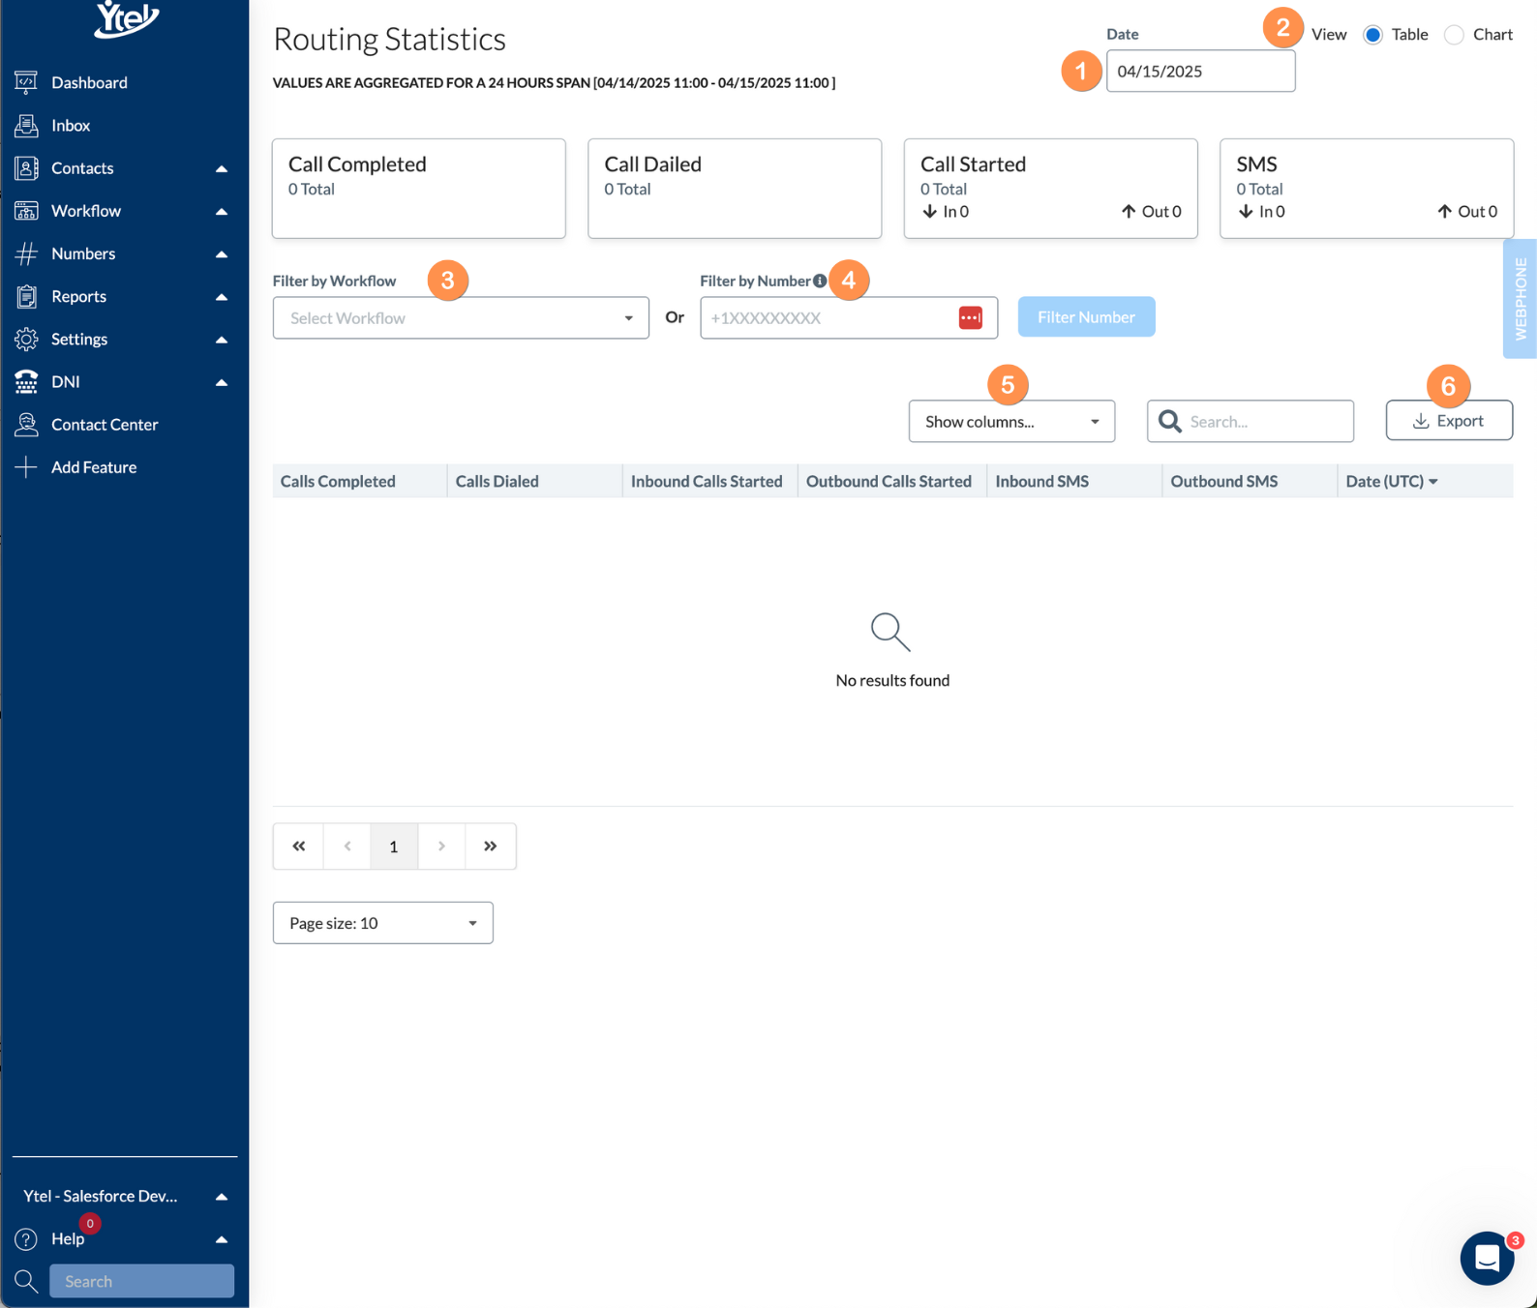The width and height of the screenshot is (1537, 1309).
Task: Click the Date (UTC) sort arrow
Action: click(x=1433, y=482)
